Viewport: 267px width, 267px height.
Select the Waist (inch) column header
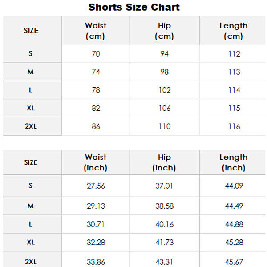click(x=96, y=162)
